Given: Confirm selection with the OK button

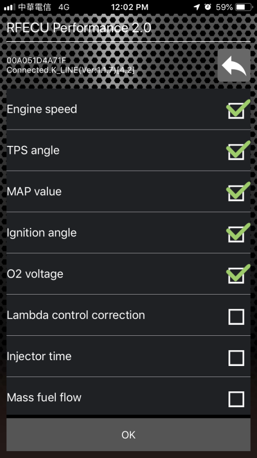Looking at the screenshot, I should [129, 435].
